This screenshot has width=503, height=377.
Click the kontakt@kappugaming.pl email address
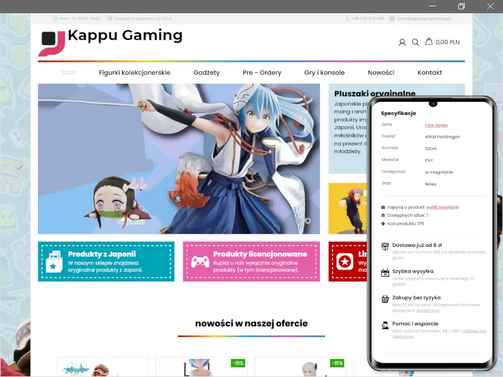(424, 19)
